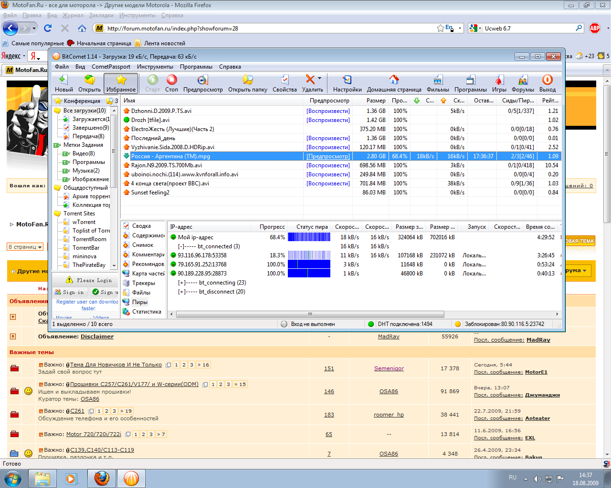Screen dimensions: 611x488
Task: Click Воспроизвести link for Drozh [tfile].avi
Action: [x=328, y=120]
